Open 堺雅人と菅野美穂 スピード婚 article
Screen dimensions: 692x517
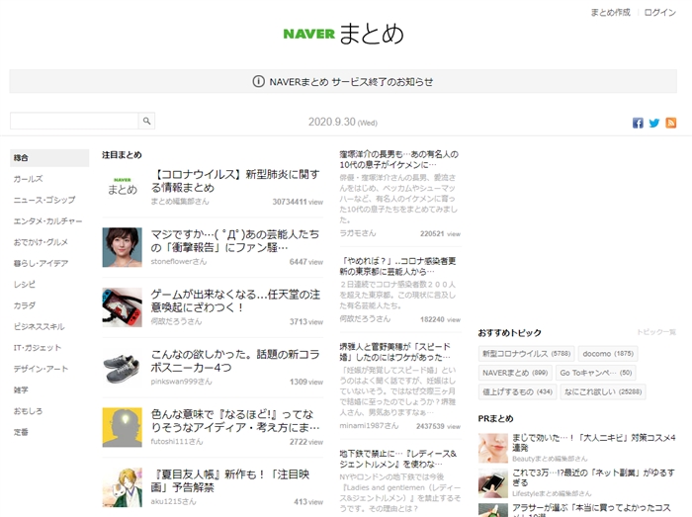click(x=395, y=352)
